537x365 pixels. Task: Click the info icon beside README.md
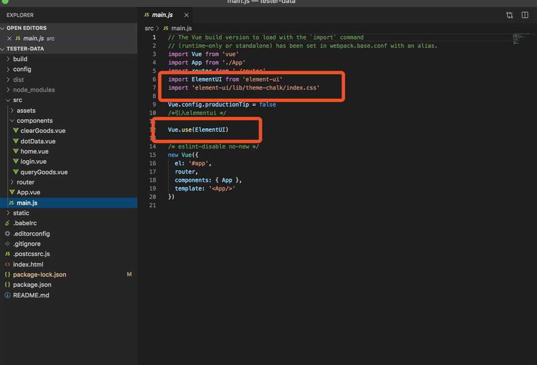pos(7,295)
